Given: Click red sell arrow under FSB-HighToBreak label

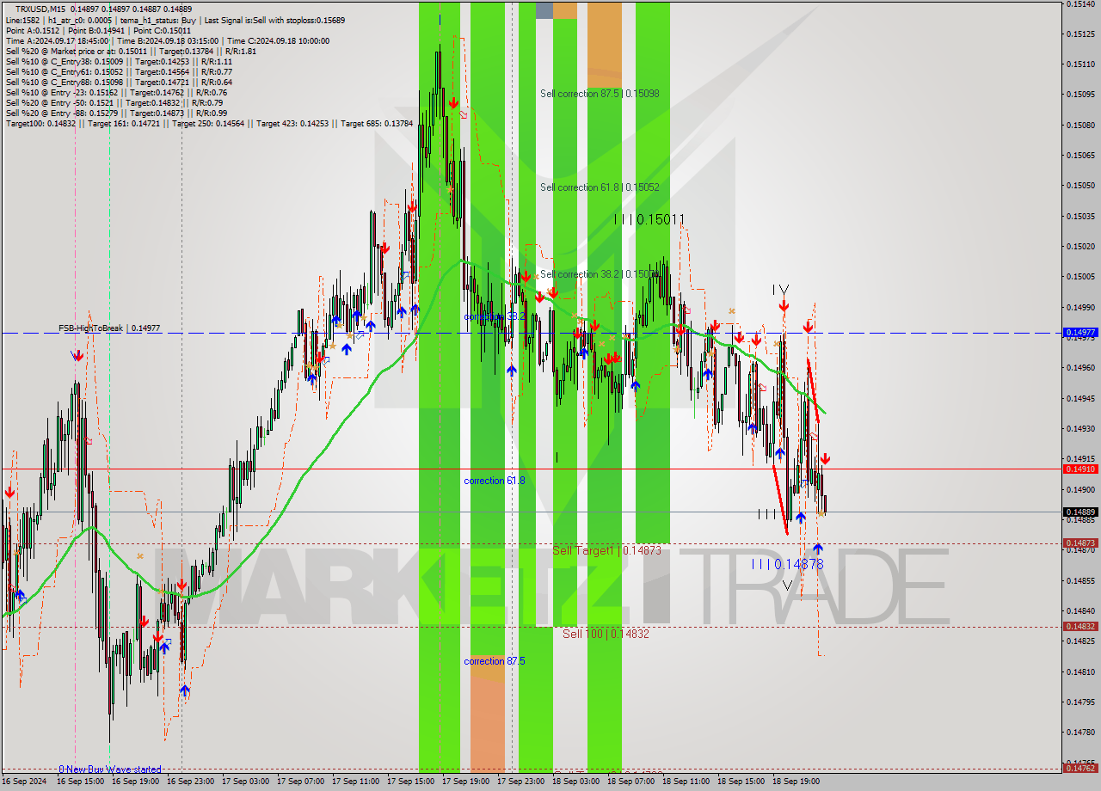Looking at the screenshot, I should 78,355.
